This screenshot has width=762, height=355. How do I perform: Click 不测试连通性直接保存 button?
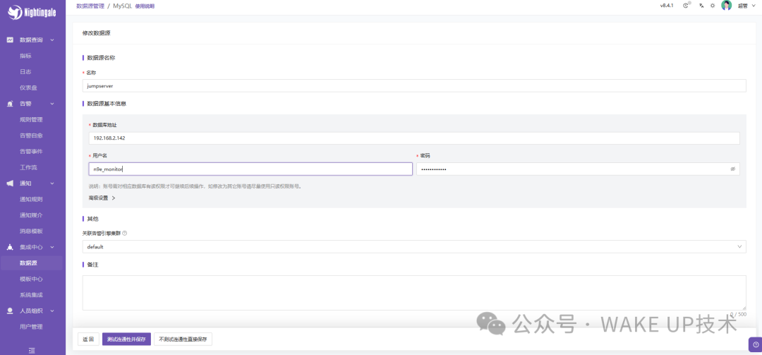pos(183,339)
